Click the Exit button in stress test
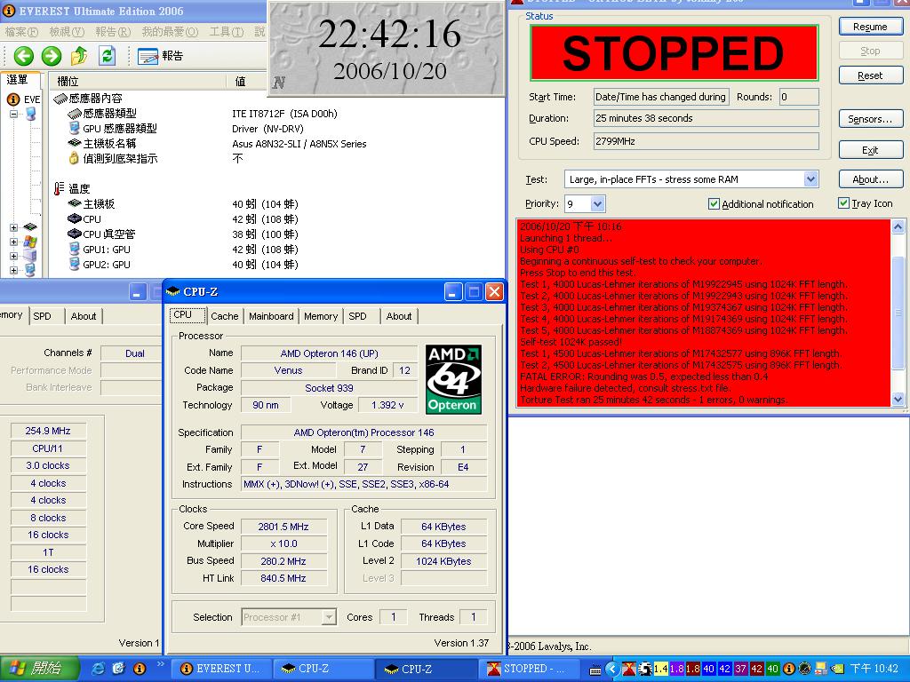This screenshot has width=910, height=682. (870, 150)
